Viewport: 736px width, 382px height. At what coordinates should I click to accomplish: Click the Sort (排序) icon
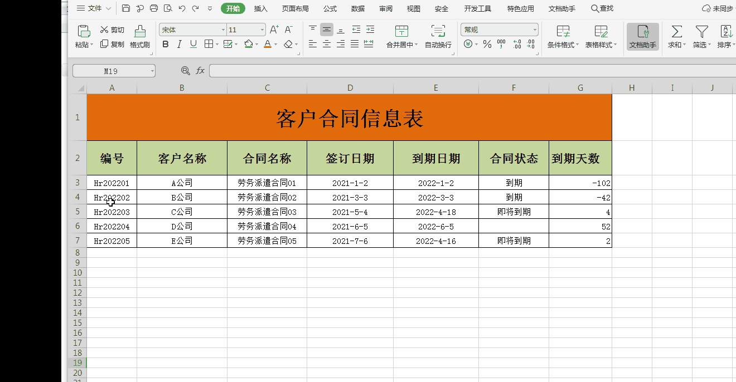pyautogui.click(x=726, y=31)
